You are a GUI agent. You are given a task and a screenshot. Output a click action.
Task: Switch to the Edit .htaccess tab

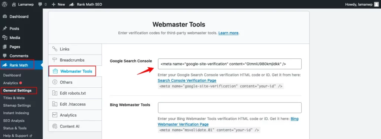tap(75, 104)
